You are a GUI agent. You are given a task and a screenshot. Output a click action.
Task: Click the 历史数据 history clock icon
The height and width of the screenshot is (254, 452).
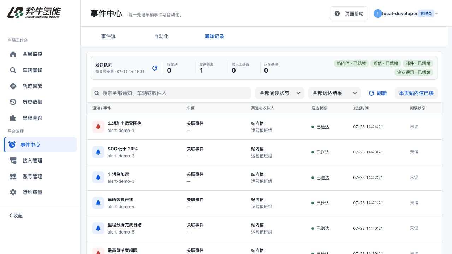pos(13,102)
